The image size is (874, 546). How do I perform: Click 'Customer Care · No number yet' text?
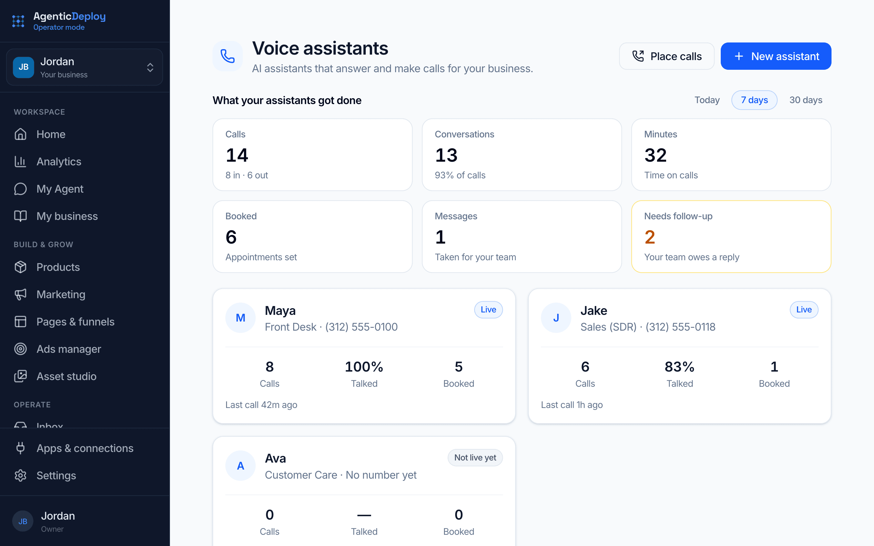point(340,475)
